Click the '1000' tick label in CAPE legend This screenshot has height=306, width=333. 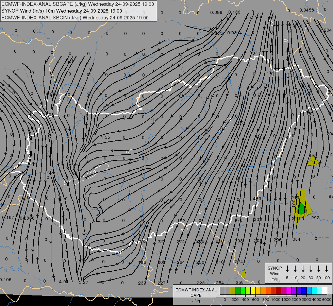click(x=276, y=300)
